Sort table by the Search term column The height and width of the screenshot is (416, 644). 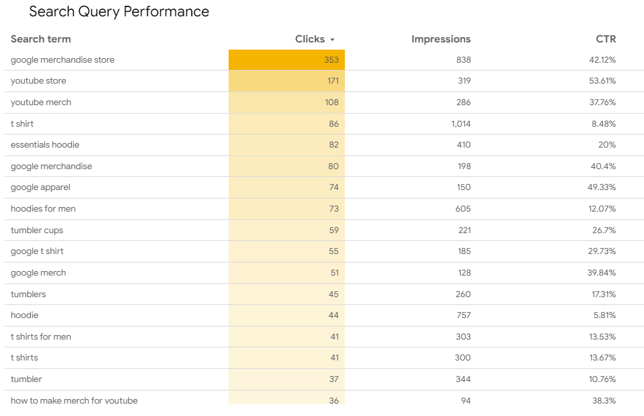click(40, 39)
